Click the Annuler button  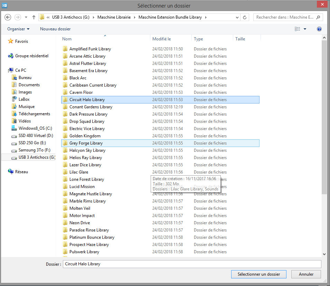click(306, 274)
